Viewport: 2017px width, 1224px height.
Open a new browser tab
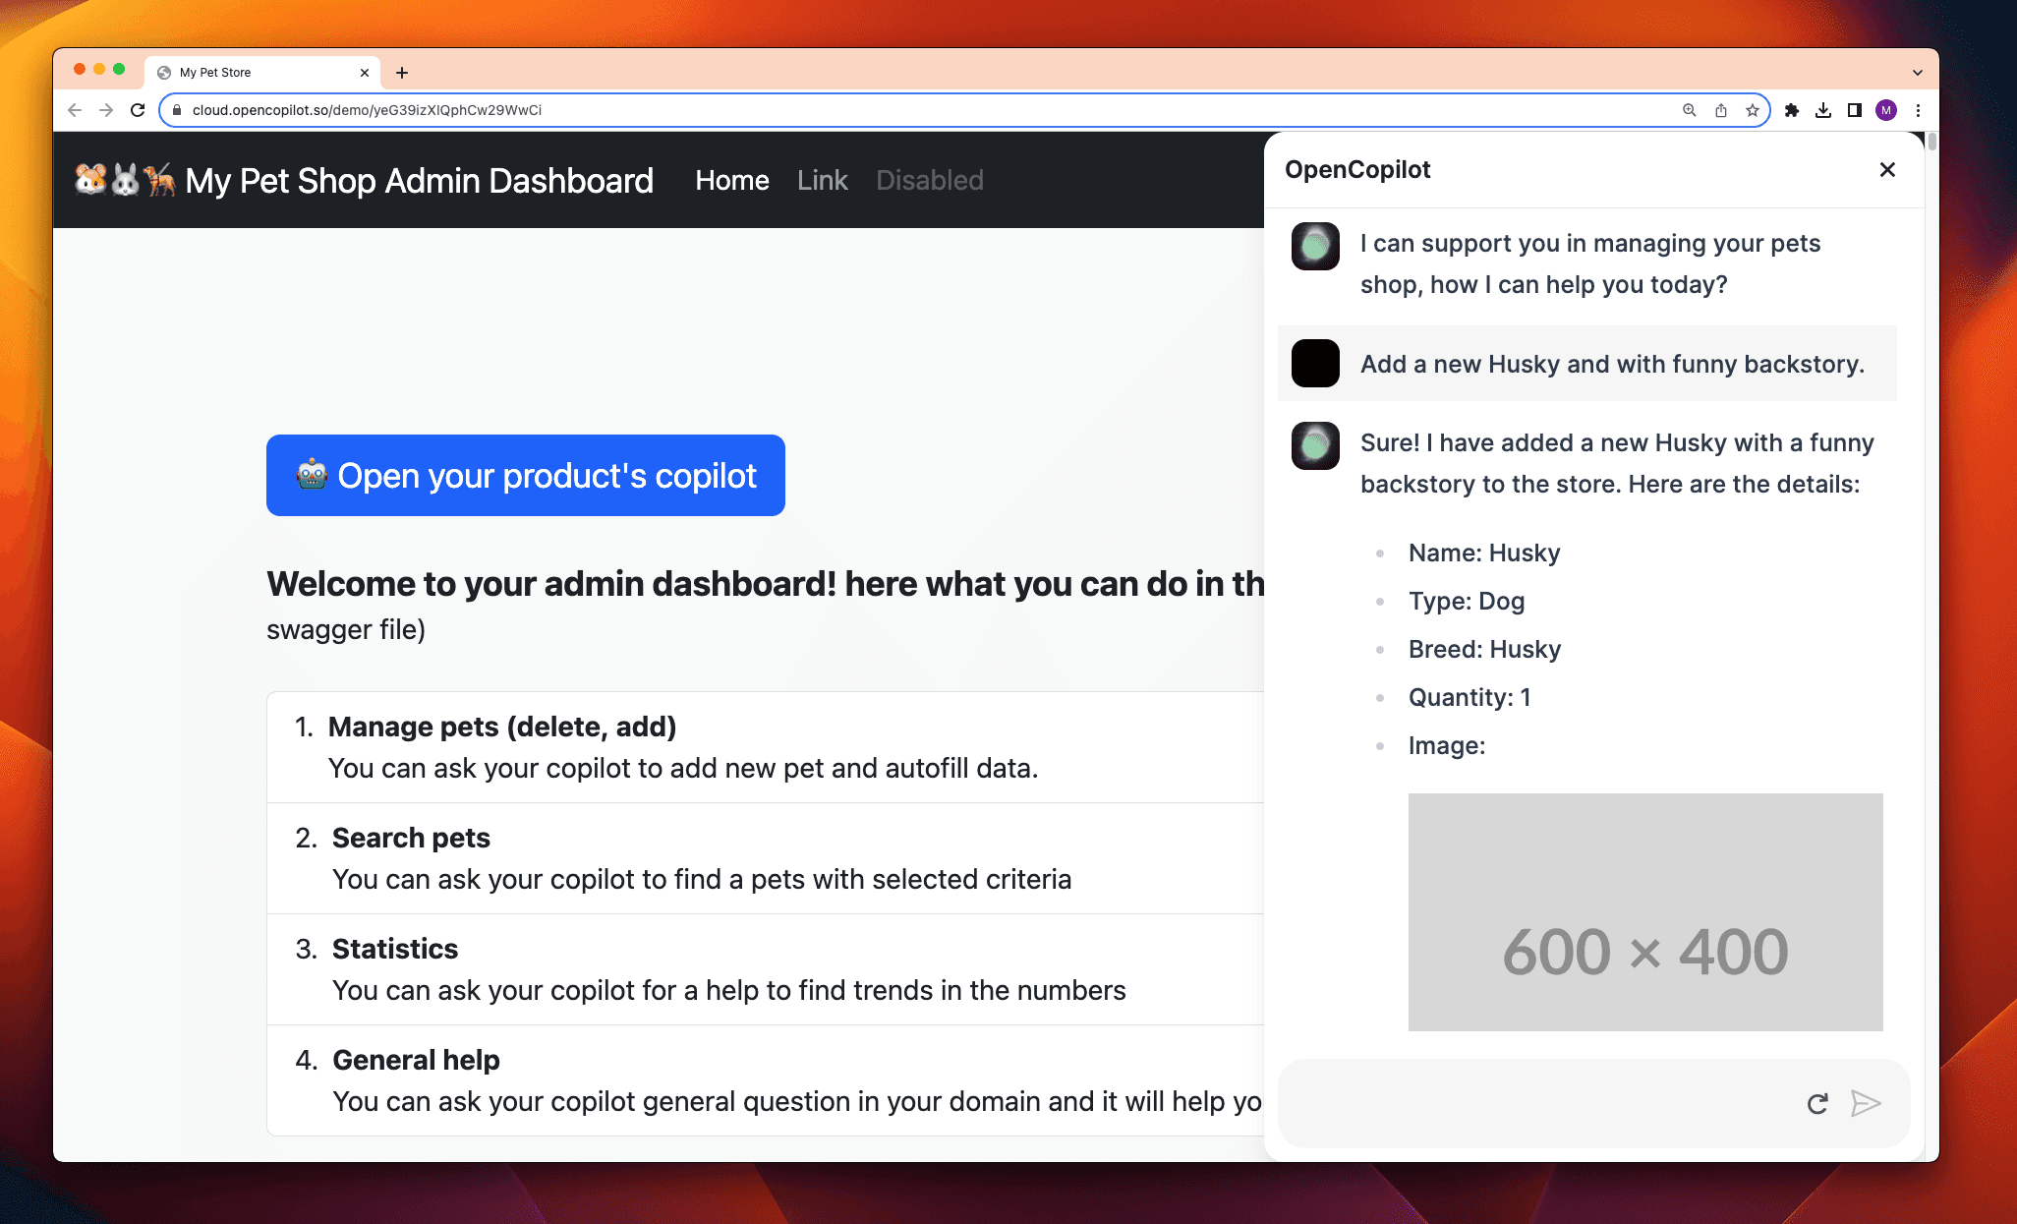pyautogui.click(x=402, y=73)
